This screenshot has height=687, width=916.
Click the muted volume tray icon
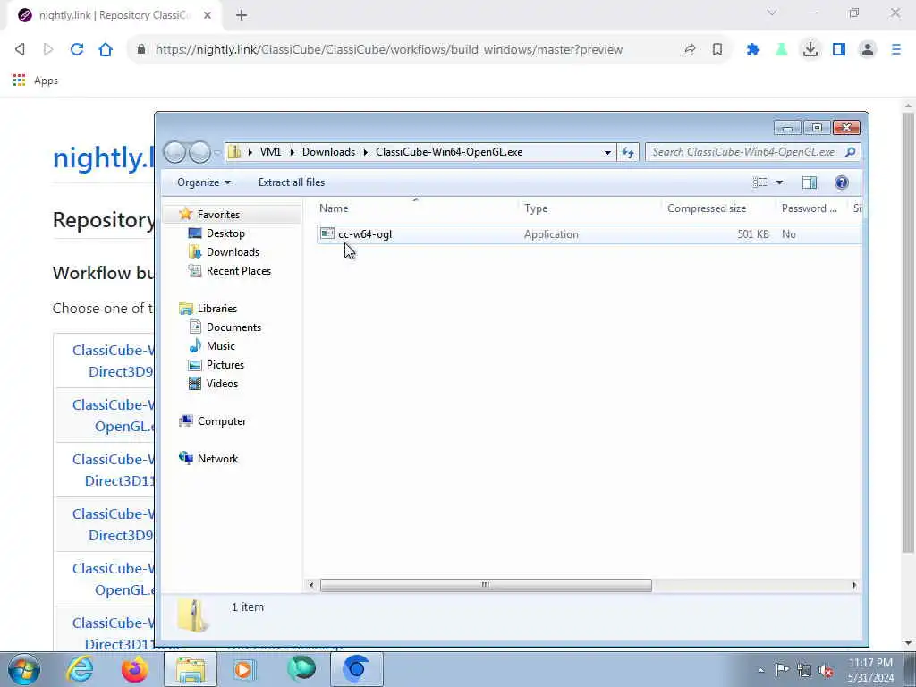tap(826, 670)
